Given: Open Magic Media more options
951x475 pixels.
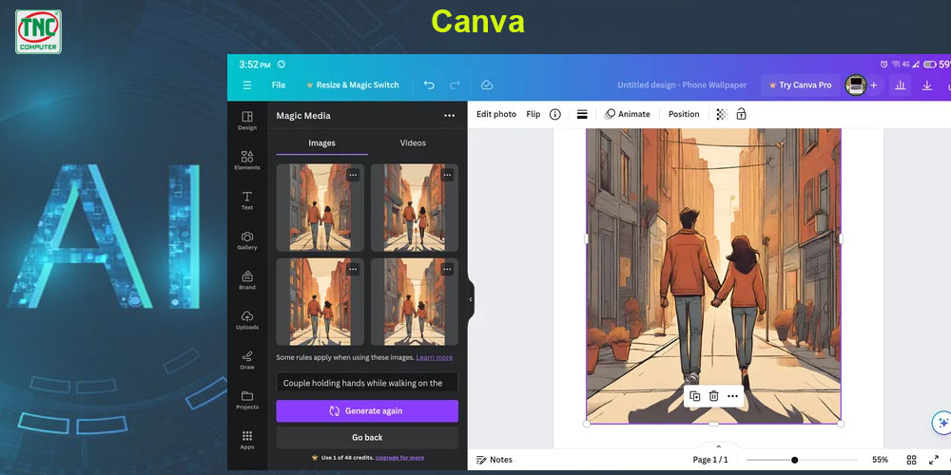Looking at the screenshot, I should click(449, 116).
